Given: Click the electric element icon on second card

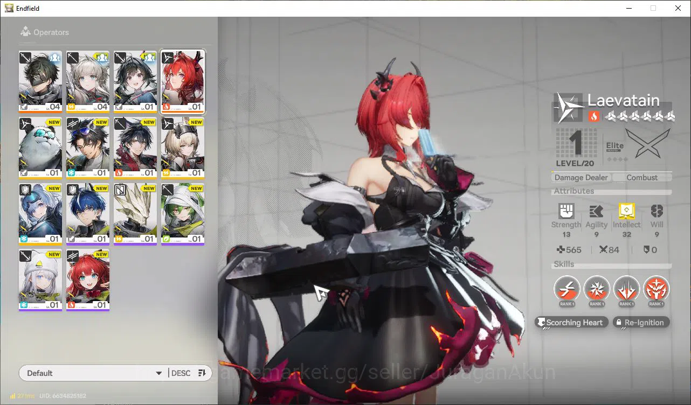Looking at the screenshot, I should [x=71, y=107].
